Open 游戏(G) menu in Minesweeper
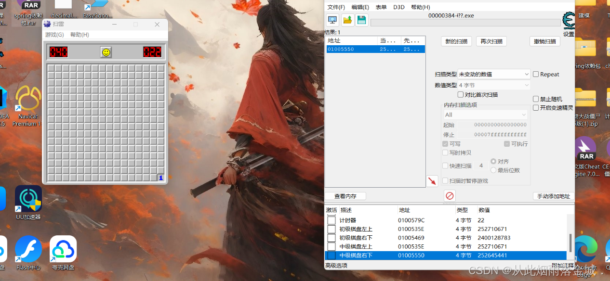This screenshot has width=610, height=281. pyautogui.click(x=54, y=35)
